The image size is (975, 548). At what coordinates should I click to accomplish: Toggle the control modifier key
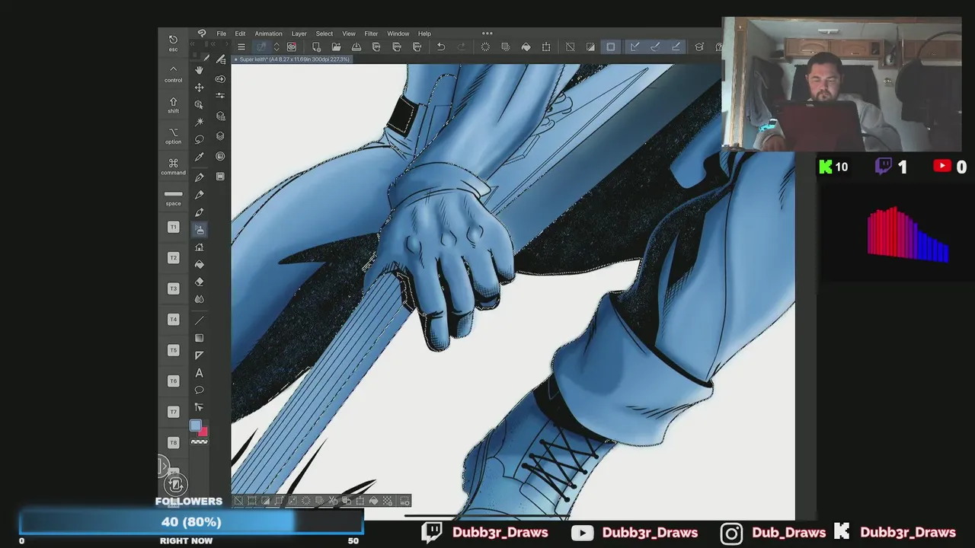coord(173,73)
